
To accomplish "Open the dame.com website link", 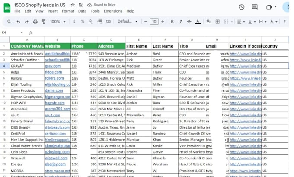I will coord(54,90).
